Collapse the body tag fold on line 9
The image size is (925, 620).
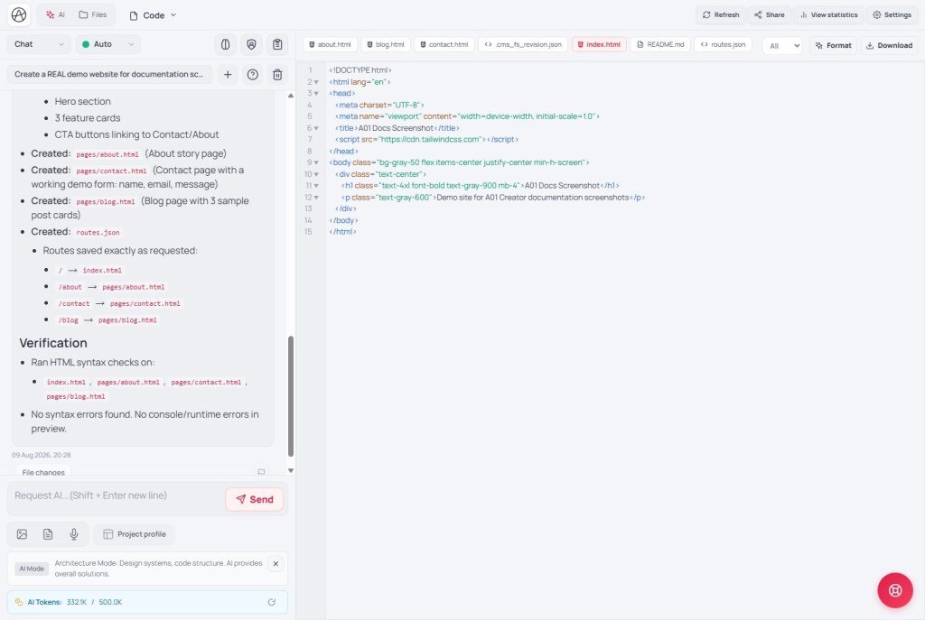(x=316, y=162)
